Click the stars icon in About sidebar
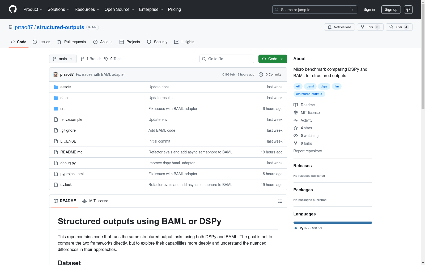Image resolution: width=425 pixels, height=265 pixels. coord(296,128)
